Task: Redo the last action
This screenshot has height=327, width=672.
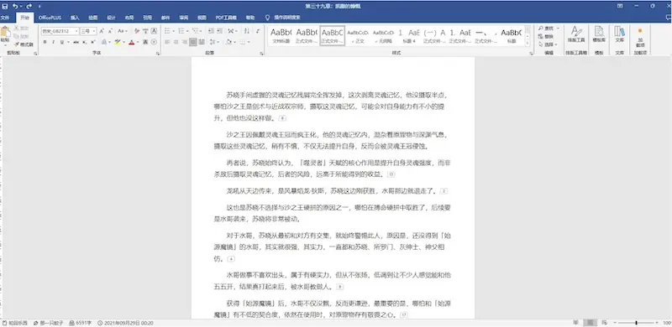Action: tap(29, 6)
